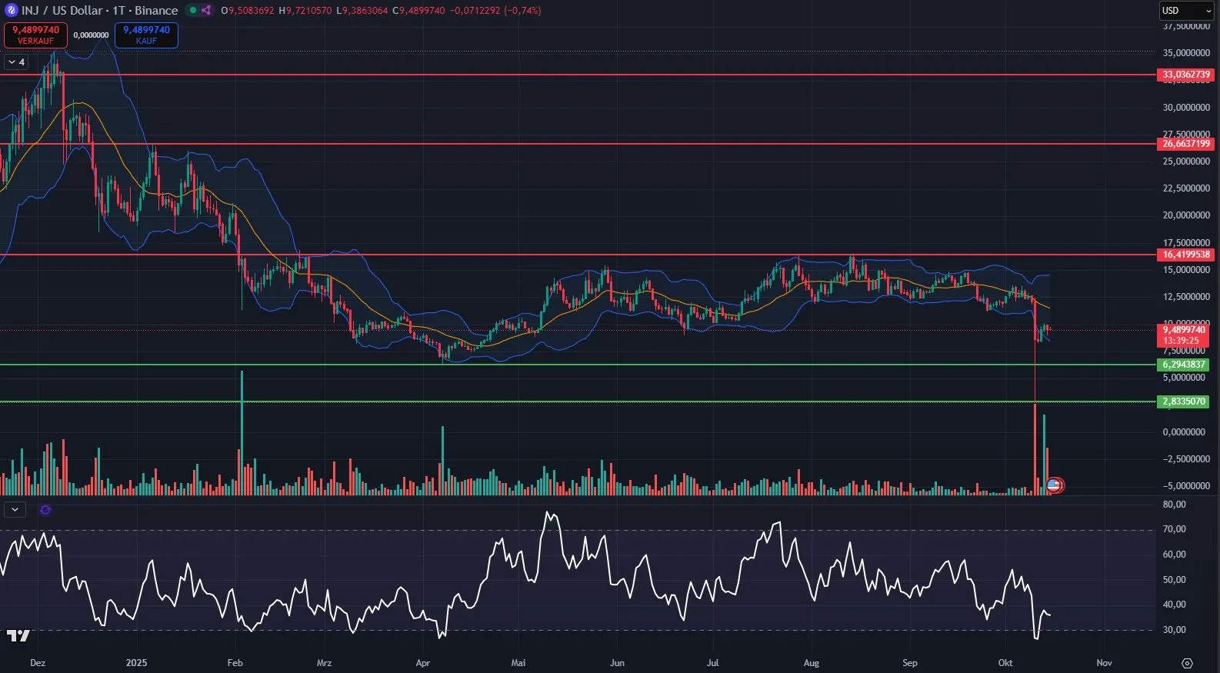This screenshot has height=673, width=1220.
Task: Click the 0,0000000 spread value between buttons
Action: (x=91, y=35)
